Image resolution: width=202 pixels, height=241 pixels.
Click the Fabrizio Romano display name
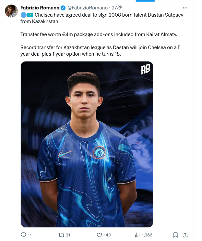[x=40, y=8]
